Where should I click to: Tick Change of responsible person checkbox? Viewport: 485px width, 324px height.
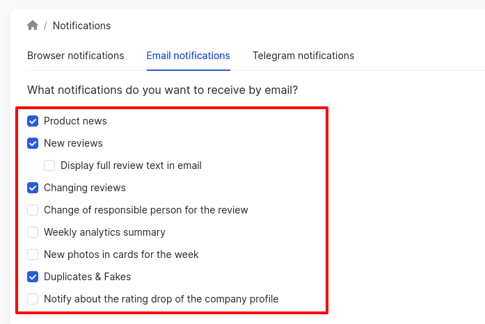click(x=33, y=210)
